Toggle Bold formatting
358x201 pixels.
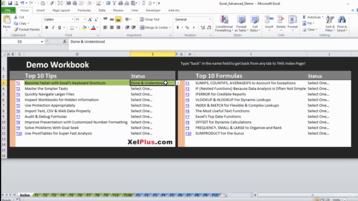[46, 27]
